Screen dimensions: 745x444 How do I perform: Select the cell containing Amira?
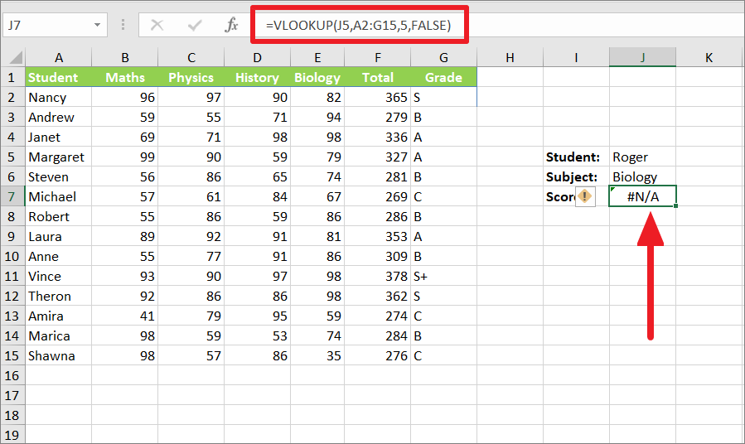(59, 316)
